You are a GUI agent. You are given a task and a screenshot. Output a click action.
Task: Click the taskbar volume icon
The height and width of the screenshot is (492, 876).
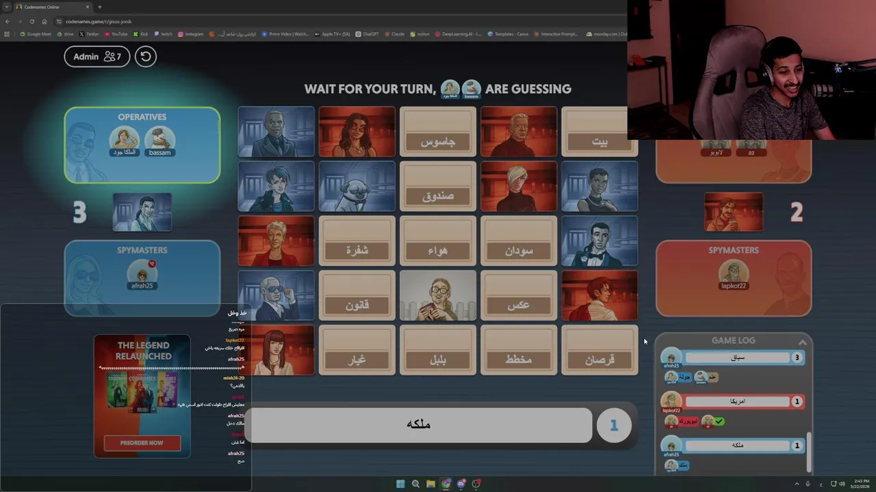(x=842, y=484)
